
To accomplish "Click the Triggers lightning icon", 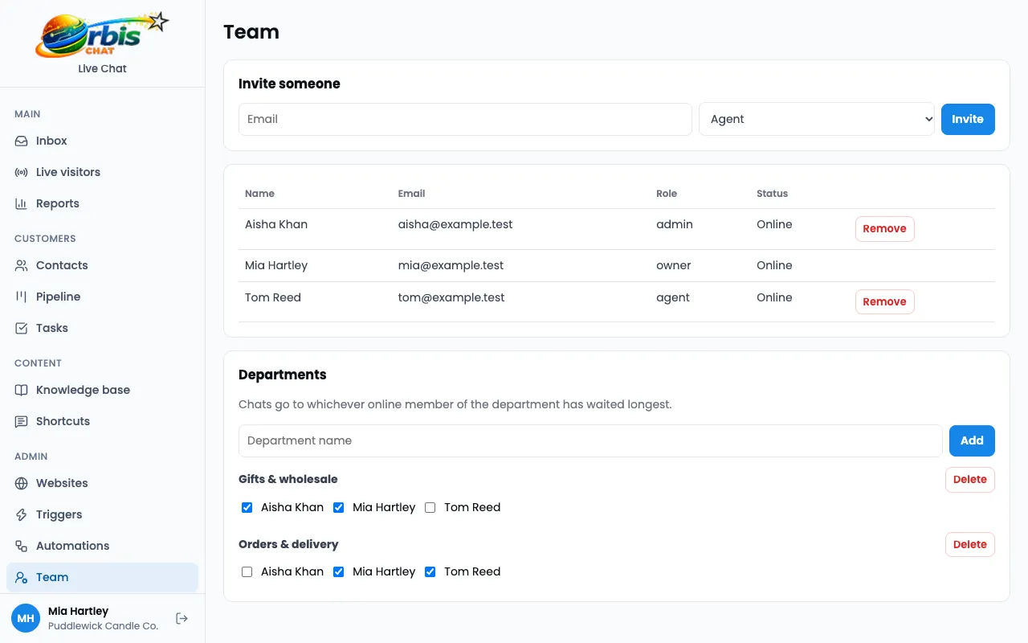I will click(x=22, y=514).
